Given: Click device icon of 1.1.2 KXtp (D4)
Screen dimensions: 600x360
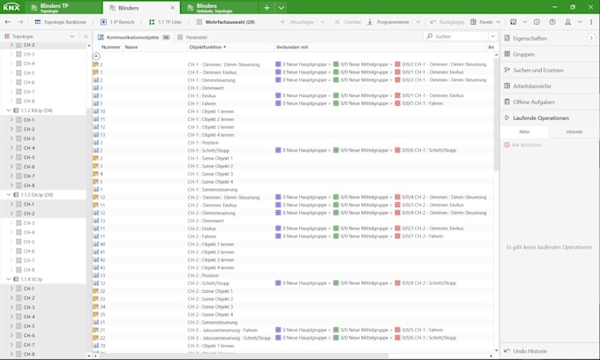Looking at the screenshot, I should [x=17, y=110].
